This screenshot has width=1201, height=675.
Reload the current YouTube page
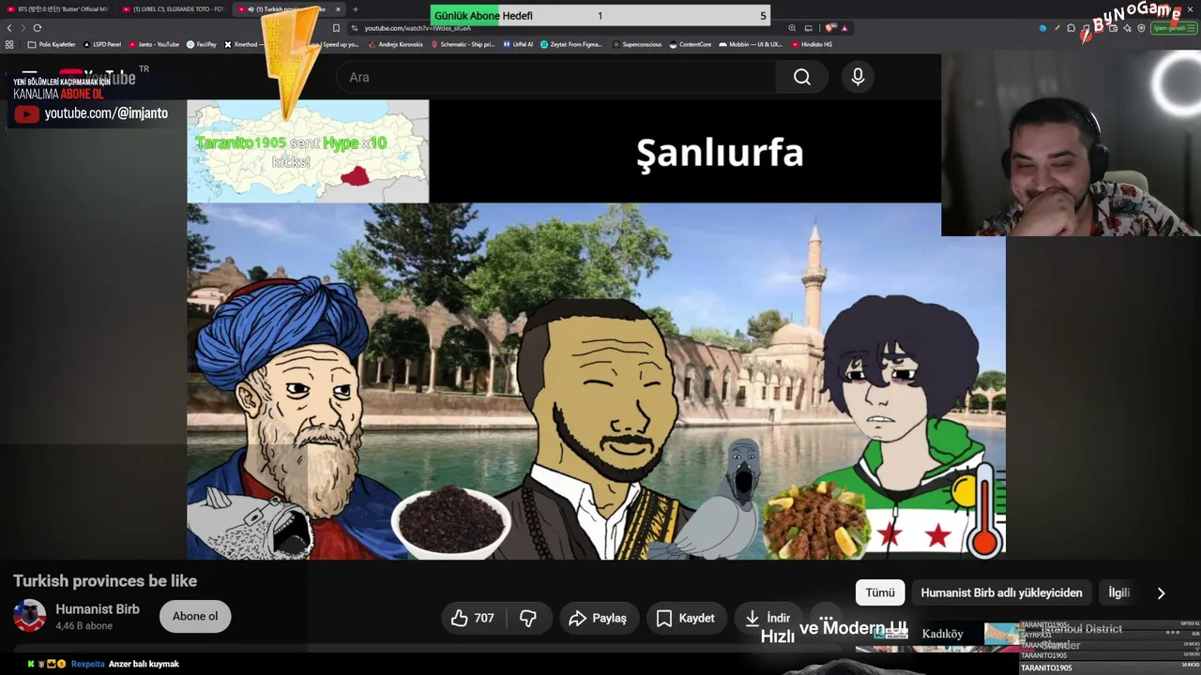[x=38, y=28]
